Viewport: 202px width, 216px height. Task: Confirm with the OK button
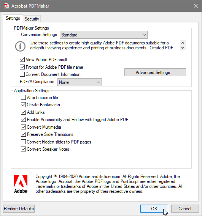(154, 208)
